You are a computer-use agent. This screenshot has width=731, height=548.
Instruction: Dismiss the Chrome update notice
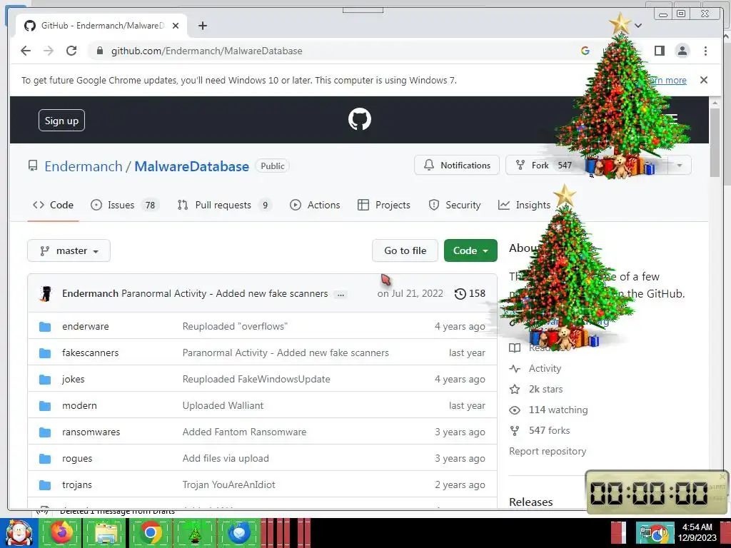click(703, 80)
